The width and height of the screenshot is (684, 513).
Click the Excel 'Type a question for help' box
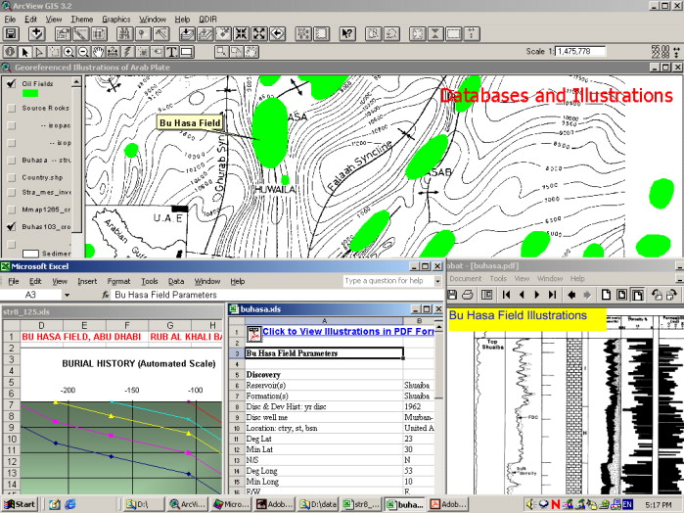(388, 281)
